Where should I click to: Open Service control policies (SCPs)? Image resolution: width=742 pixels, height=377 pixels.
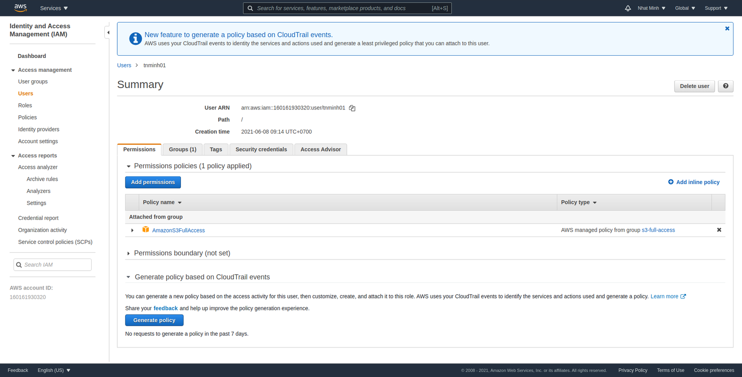[x=55, y=242]
